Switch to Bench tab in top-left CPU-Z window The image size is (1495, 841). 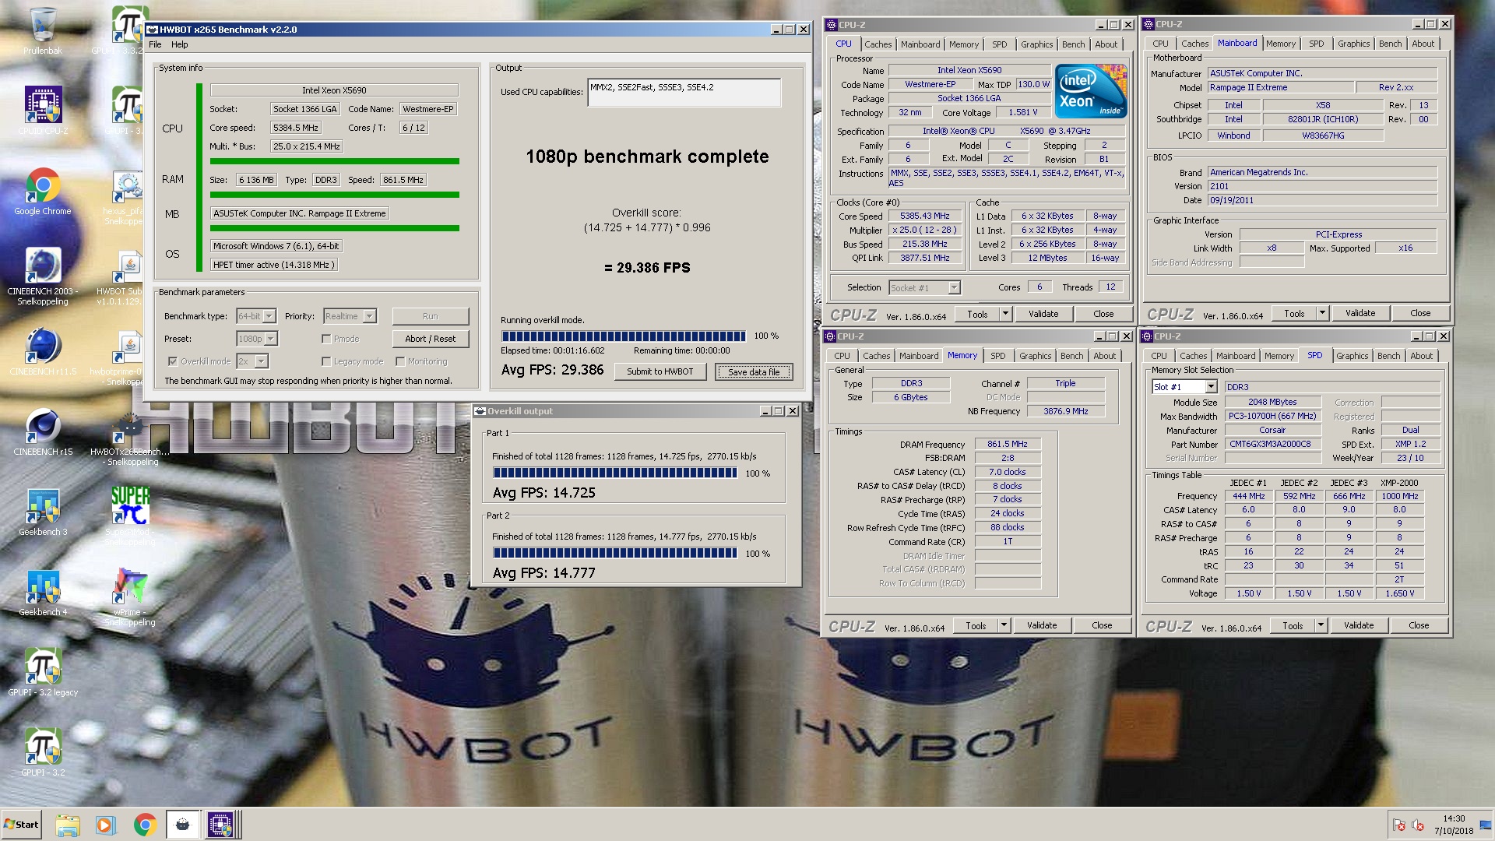tap(1073, 44)
